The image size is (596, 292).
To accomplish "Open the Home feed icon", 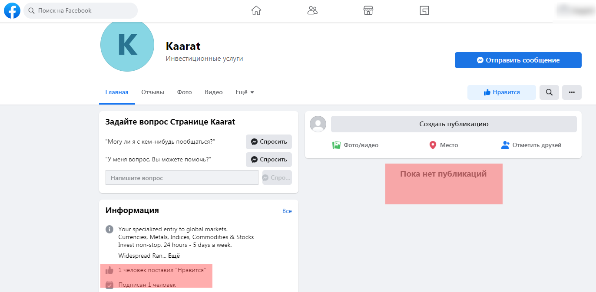I will 256,10.
